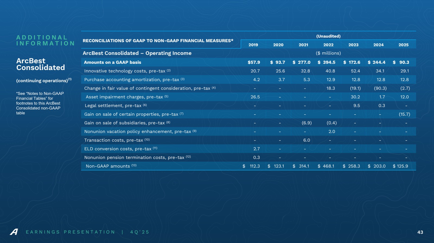Image resolution: width=434 pixels, height=243 pixels.
Task: Click the "Transaction costs, pre-tax" row label
Action: [x=117, y=140]
